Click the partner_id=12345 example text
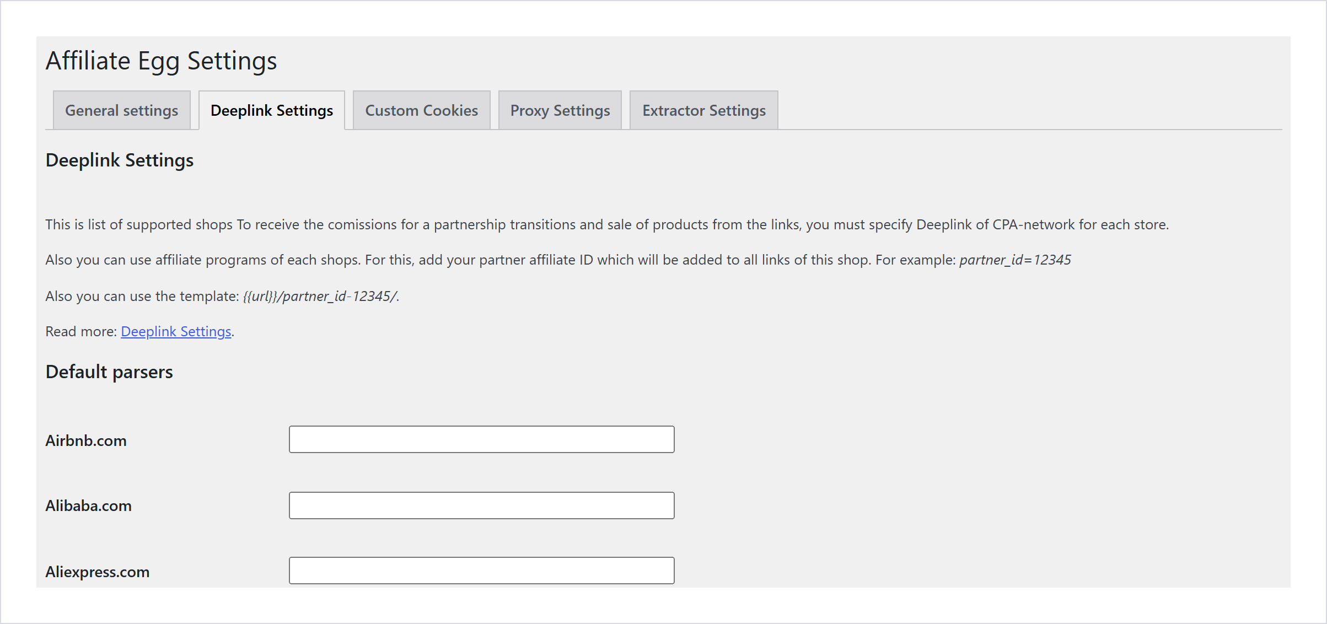The width and height of the screenshot is (1327, 624). (x=1015, y=260)
